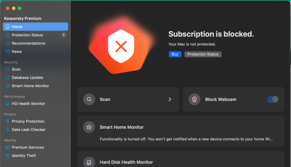This screenshot has height=167, width=291.
Task: Open News in the sidebar
Action: [x=35, y=52]
